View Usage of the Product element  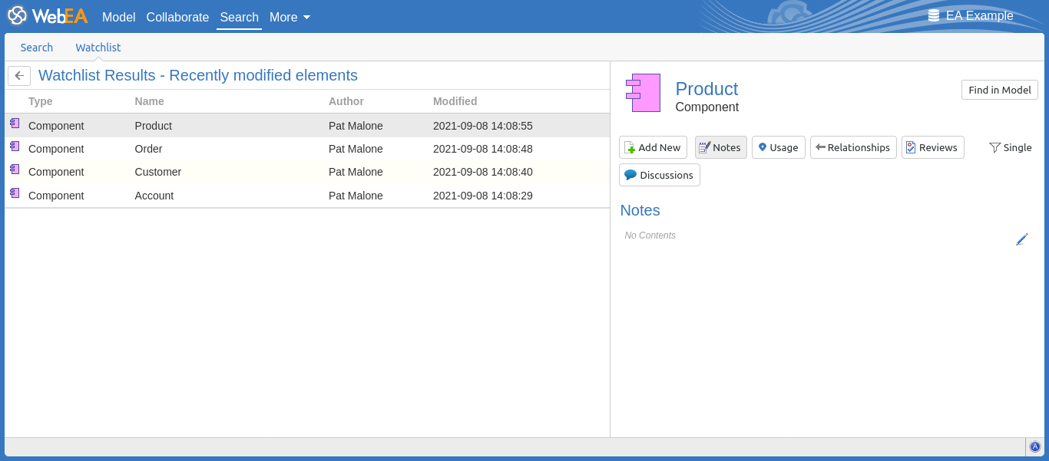pyautogui.click(x=778, y=147)
